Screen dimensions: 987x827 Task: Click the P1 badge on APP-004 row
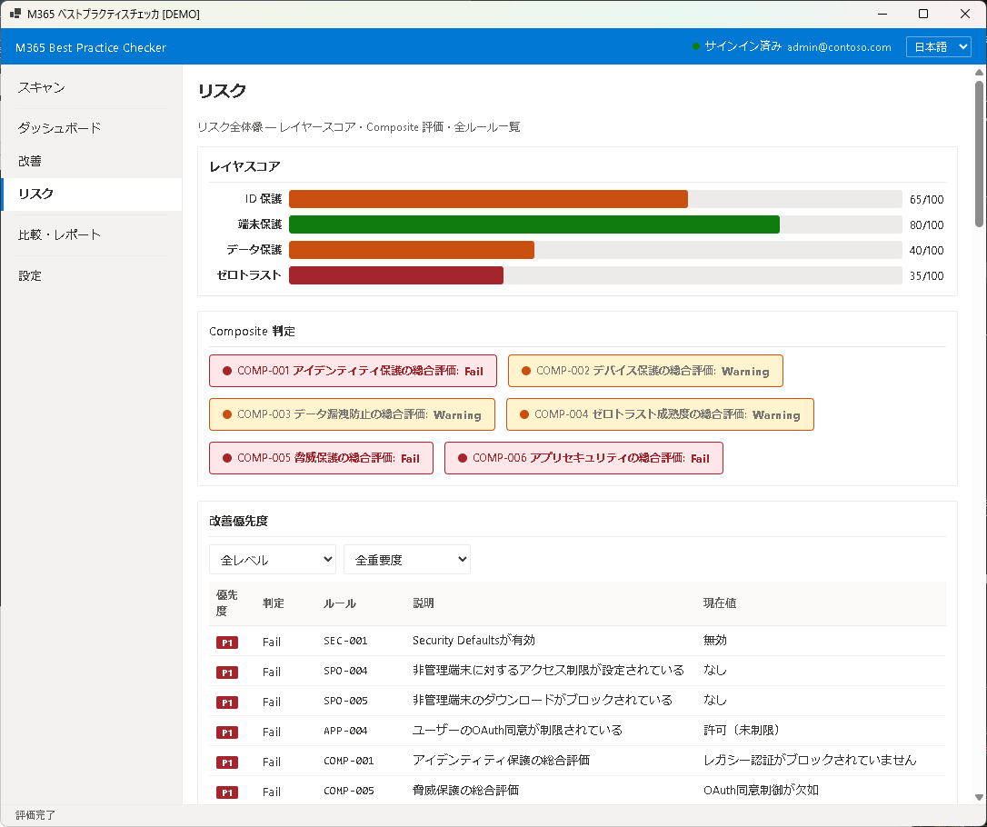pos(226,732)
